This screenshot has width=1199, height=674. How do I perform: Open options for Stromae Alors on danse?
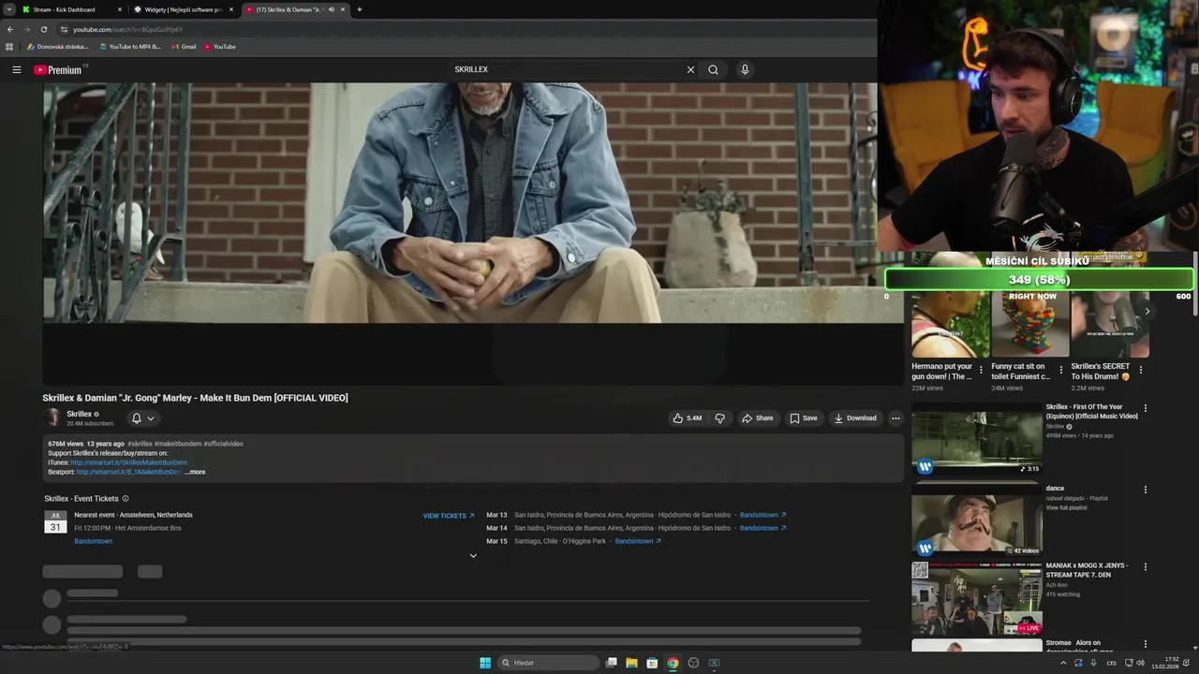coord(1145,644)
